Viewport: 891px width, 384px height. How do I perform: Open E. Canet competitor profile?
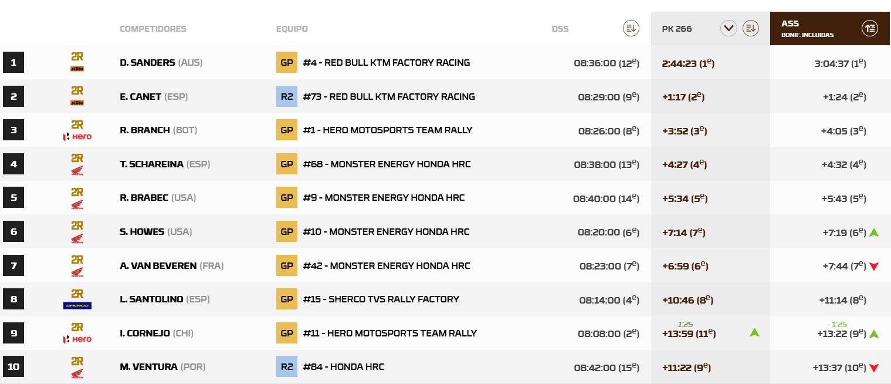(x=140, y=97)
